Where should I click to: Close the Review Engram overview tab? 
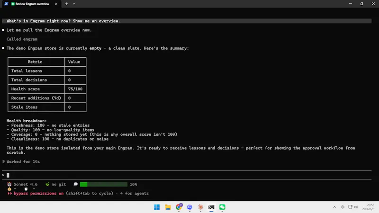pos(56,4)
